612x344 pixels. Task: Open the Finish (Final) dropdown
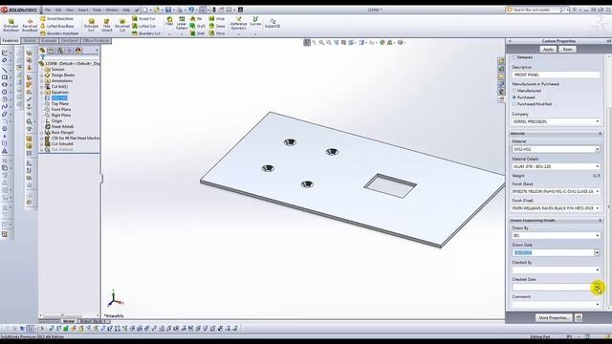(x=597, y=208)
